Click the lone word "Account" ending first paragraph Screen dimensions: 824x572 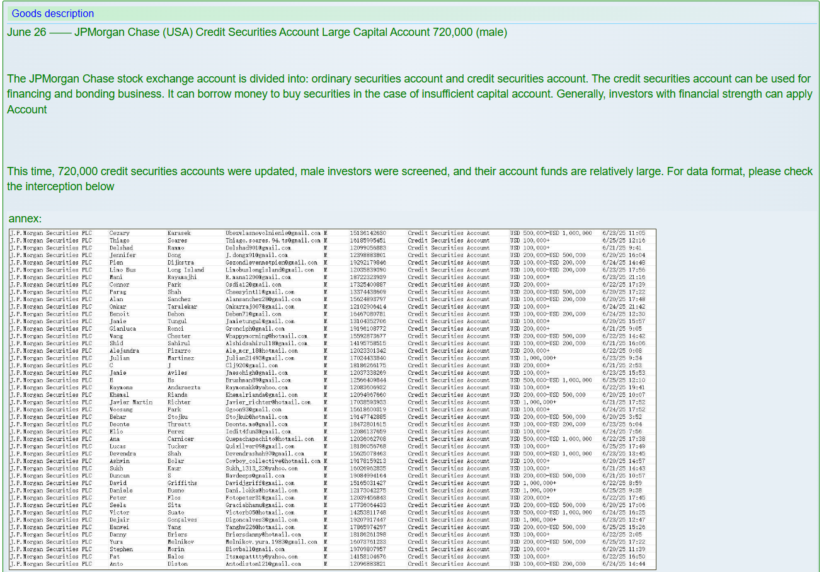27,110
